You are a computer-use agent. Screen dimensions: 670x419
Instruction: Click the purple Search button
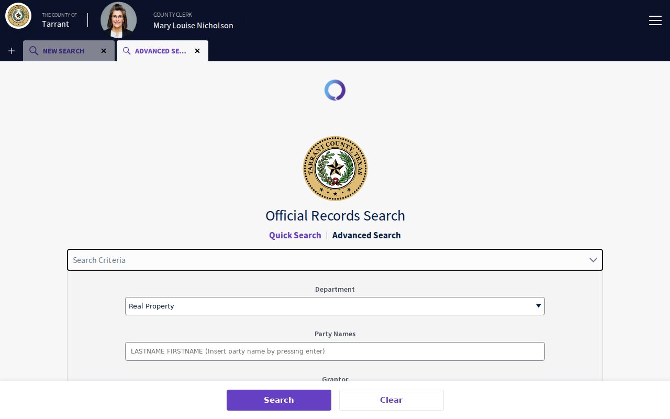coord(279,400)
